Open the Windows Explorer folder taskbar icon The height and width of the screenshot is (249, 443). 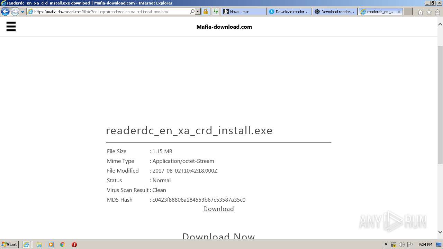pyautogui.click(x=39, y=245)
